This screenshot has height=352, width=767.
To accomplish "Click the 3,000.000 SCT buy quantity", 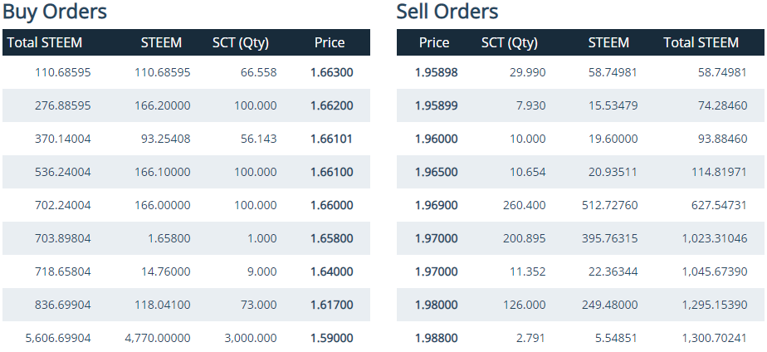I will click(251, 338).
